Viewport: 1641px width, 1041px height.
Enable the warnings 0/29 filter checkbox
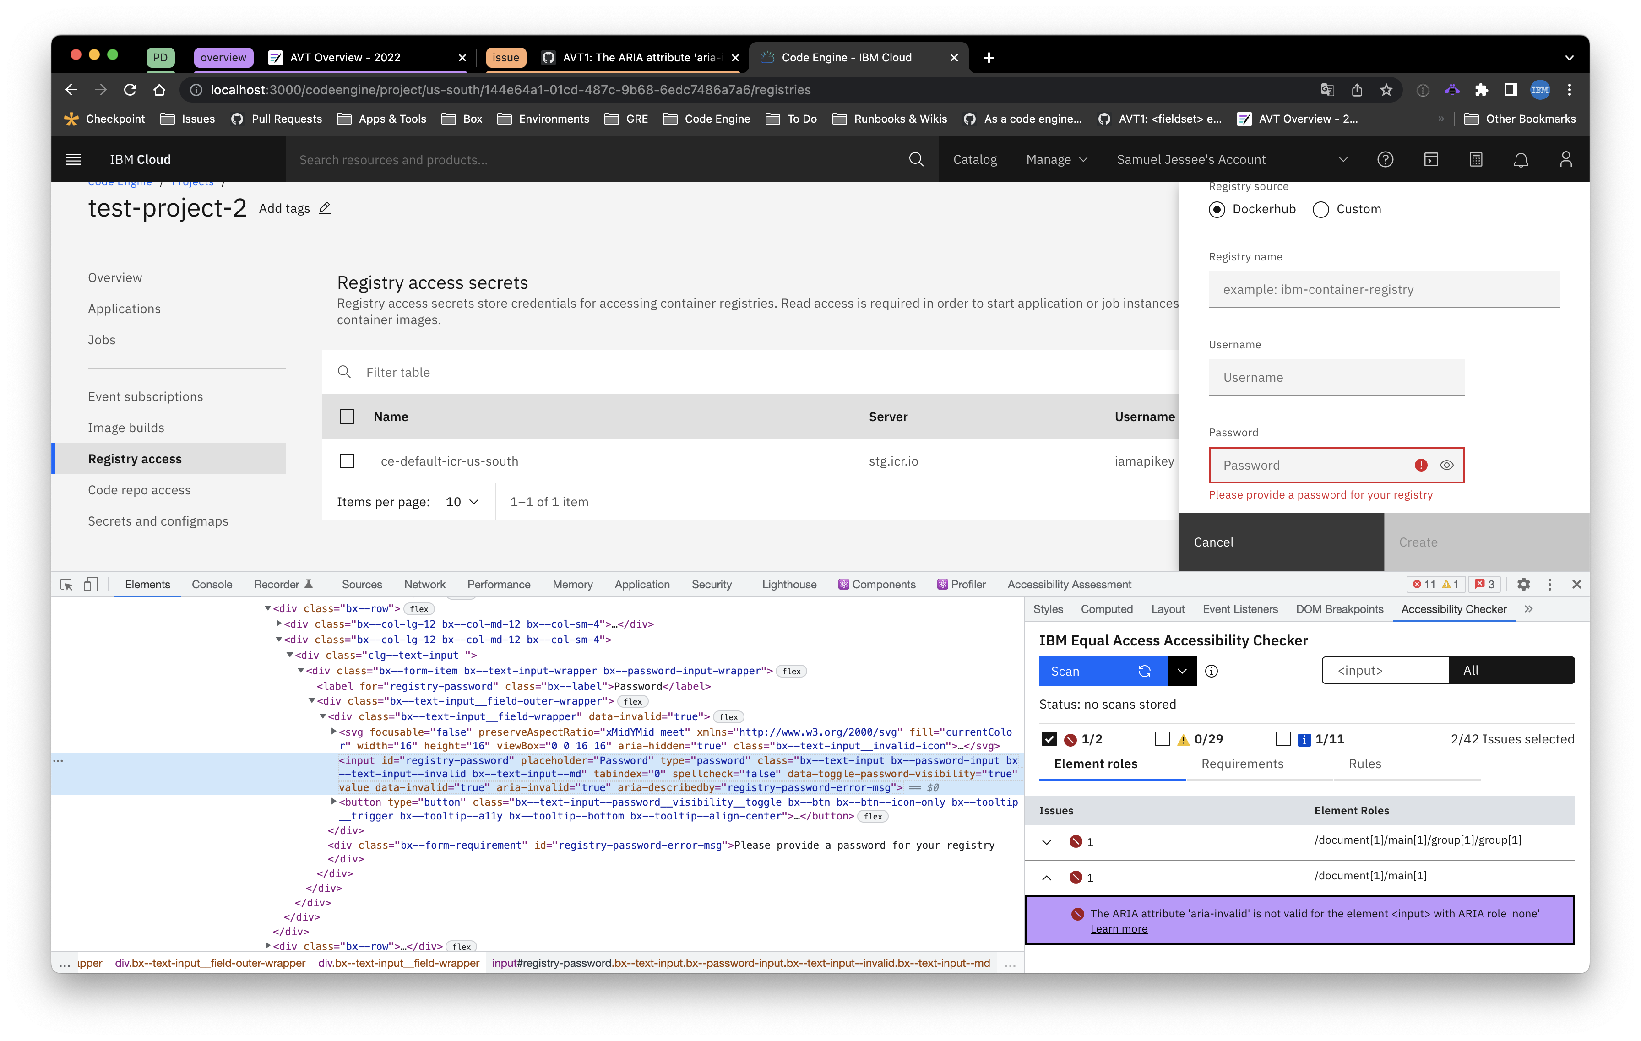tap(1163, 738)
